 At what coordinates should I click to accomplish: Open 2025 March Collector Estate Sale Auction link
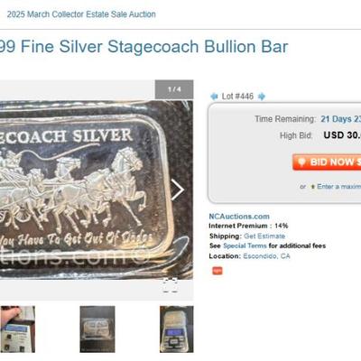(81, 14)
